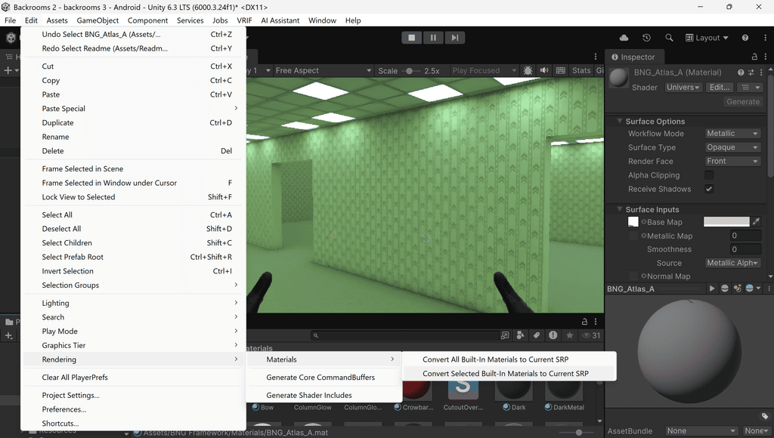Open search by label tag icon
The height and width of the screenshot is (438, 774).
537,335
